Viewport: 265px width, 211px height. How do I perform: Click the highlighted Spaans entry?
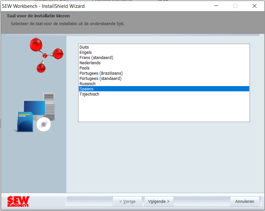pyautogui.click(x=164, y=89)
